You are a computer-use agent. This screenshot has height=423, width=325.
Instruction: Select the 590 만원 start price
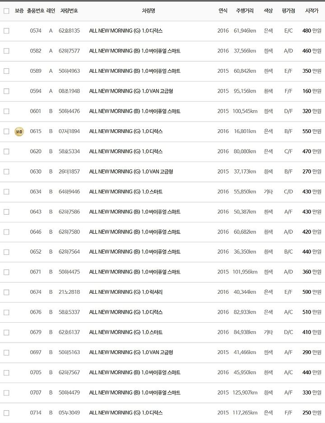click(x=311, y=292)
